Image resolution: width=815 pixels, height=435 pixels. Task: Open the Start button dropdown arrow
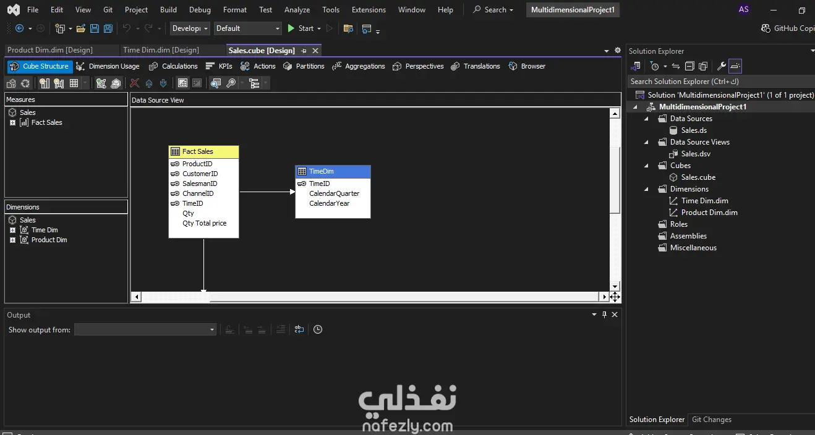pyautogui.click(x=319, y=28)
